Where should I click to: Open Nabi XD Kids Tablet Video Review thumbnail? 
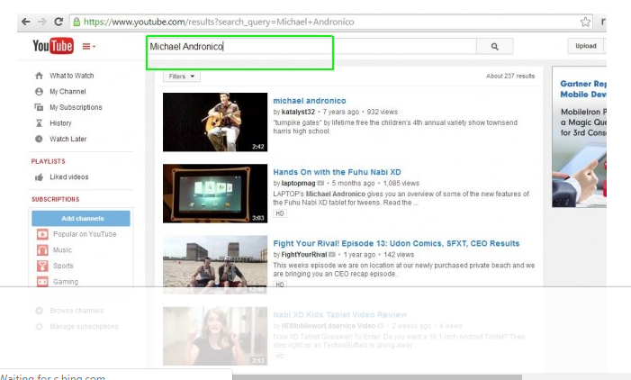pyautogui.click(x=215, y=336)
